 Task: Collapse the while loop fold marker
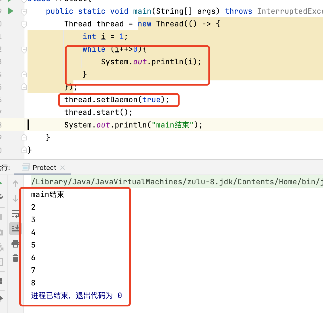click(x=24, y=49)
